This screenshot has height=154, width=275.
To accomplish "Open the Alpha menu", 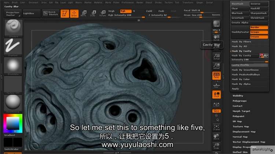I will (x=7, y=3).
